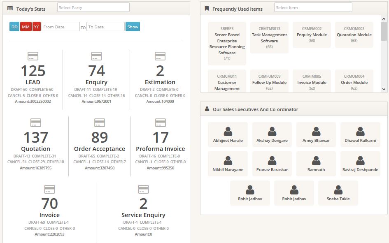Open the Select Item dropdown

click(x=314, y=7)
